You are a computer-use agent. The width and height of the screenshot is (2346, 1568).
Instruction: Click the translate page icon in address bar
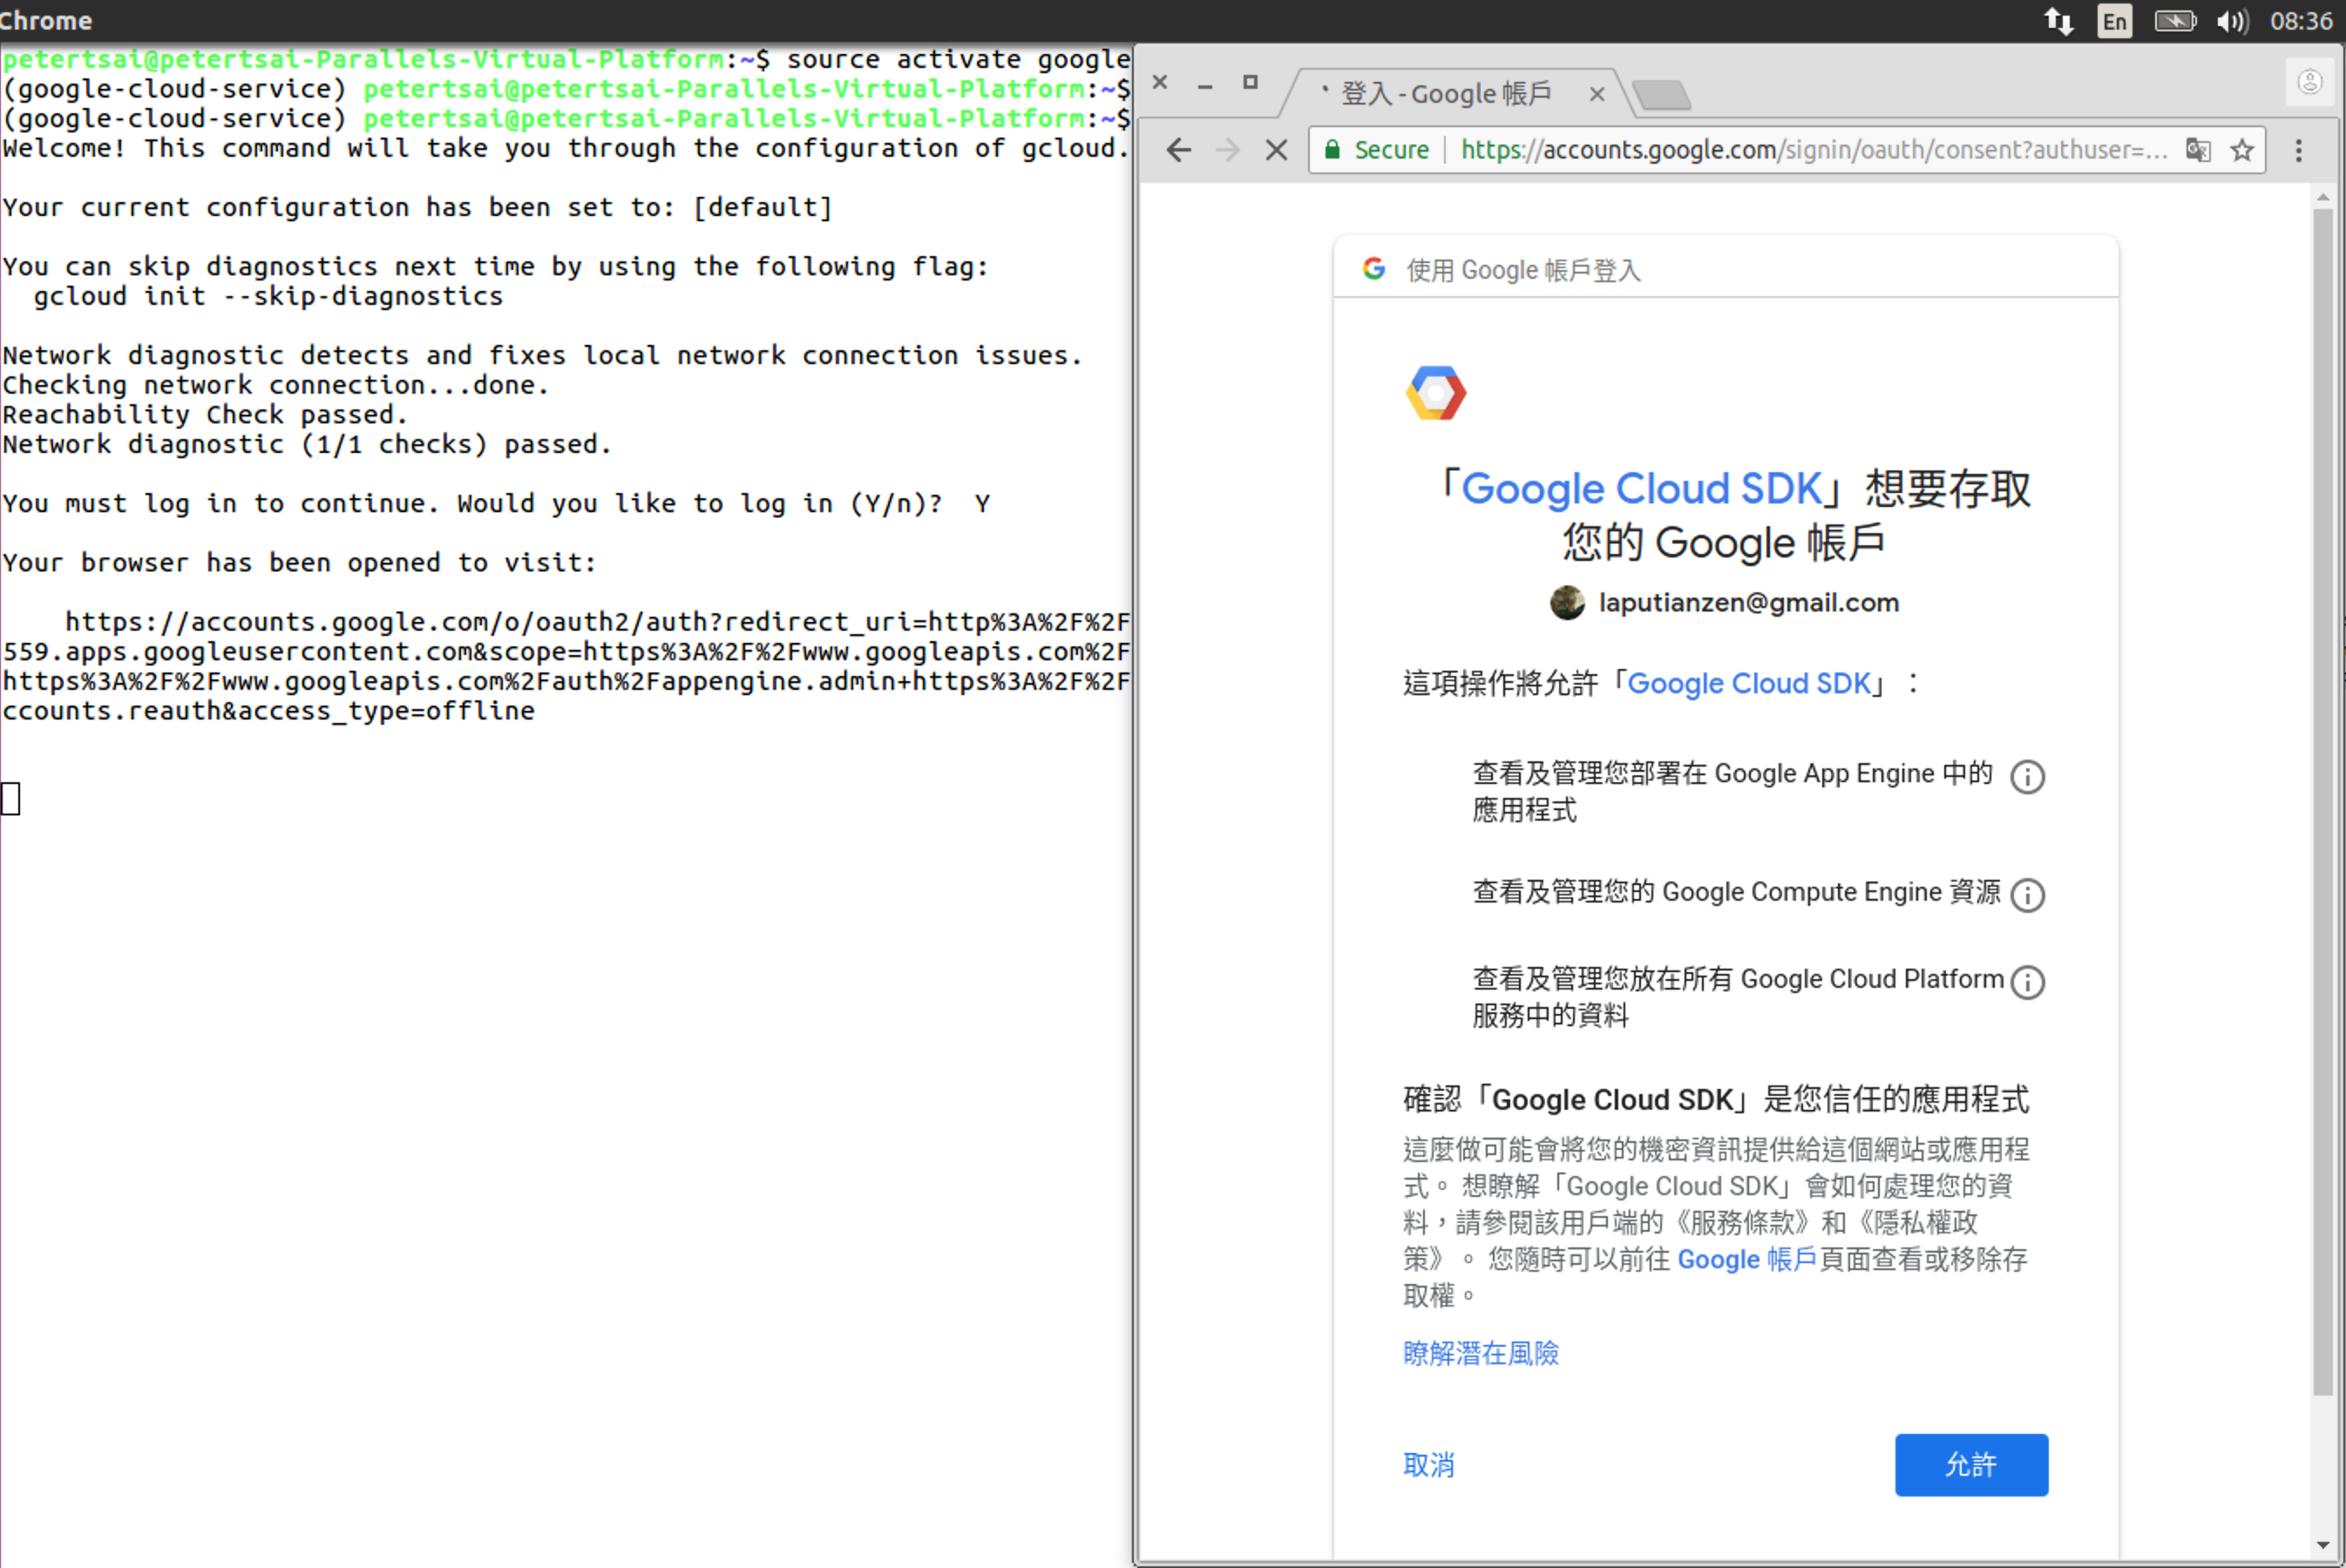[2197, 150]
